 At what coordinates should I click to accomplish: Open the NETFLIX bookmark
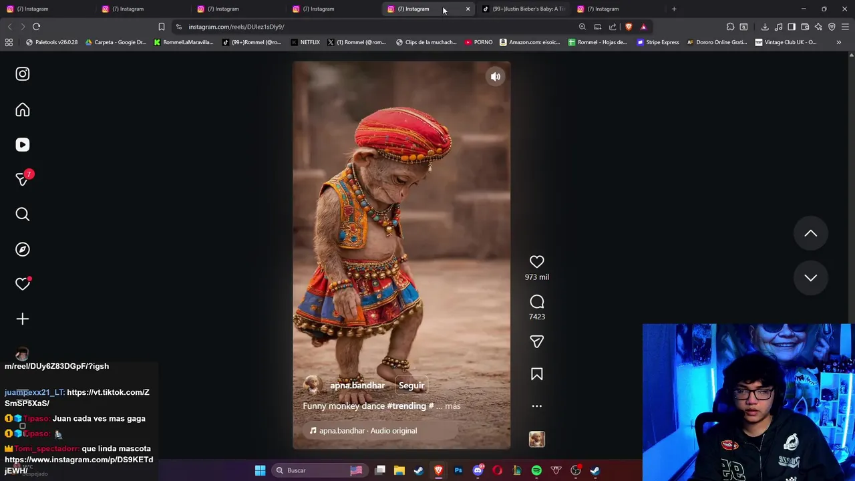point(305,42)
